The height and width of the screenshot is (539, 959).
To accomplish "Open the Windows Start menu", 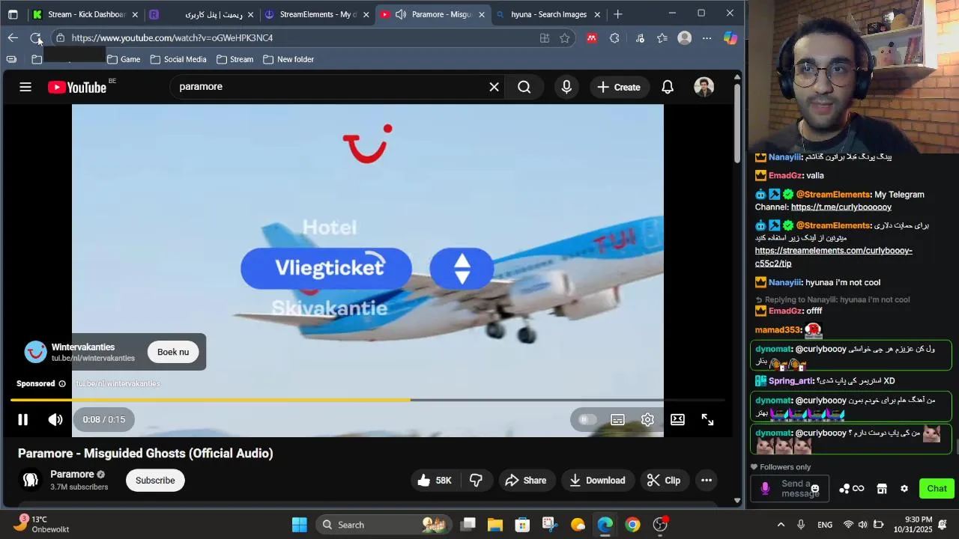I will [x=300, y=525].
